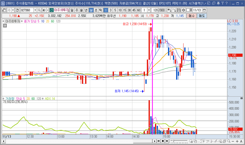The image size is (245, 145).
Task: Select the 60-minute interval tab
Action: 138,10
